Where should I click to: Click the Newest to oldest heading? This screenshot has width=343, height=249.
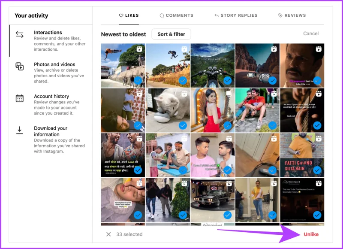(x=123, y=34)
